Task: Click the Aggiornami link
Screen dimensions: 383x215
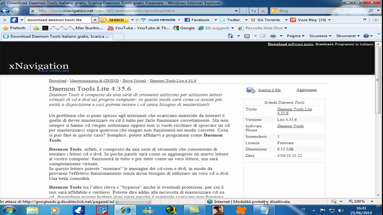Action: 306,90
